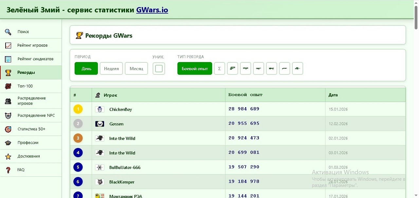The height and width of the screenshot is (198, 419).
Task: Toggle the Уник. checkbox
Action: point(159,69)
